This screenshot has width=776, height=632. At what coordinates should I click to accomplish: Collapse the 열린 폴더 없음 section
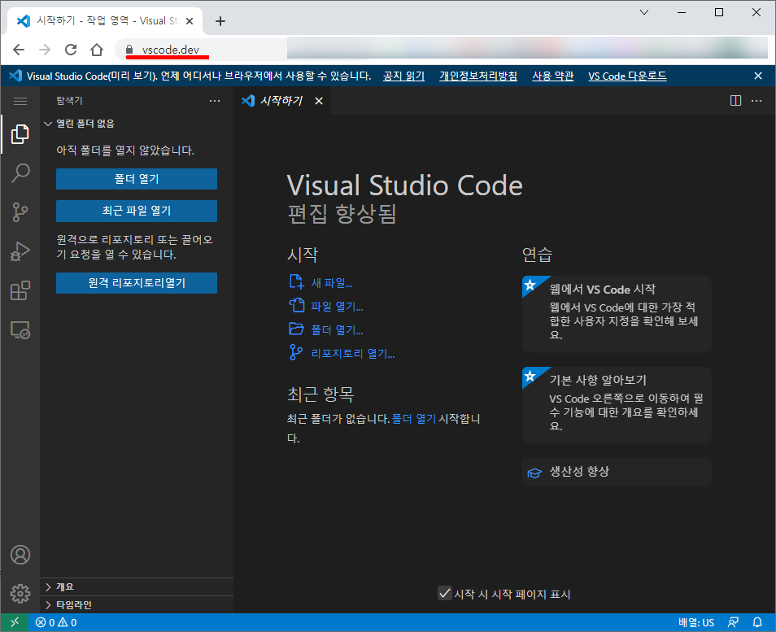137,124
